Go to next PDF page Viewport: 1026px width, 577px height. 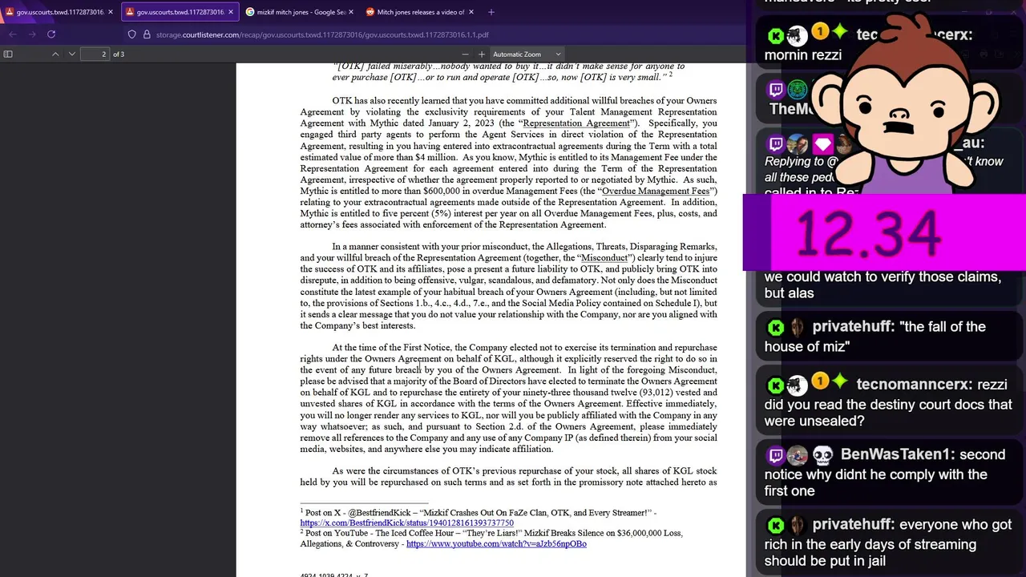point(72,54)
